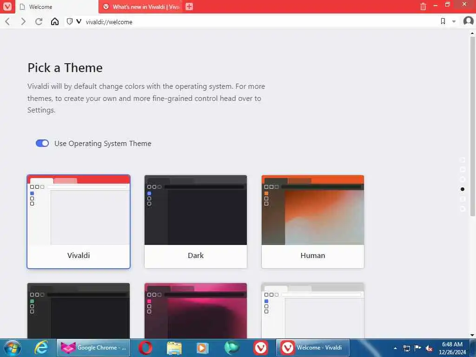Select the Vivaldi theme card
The height and width of the screenshot is (357, 476).
pos(79,222)
